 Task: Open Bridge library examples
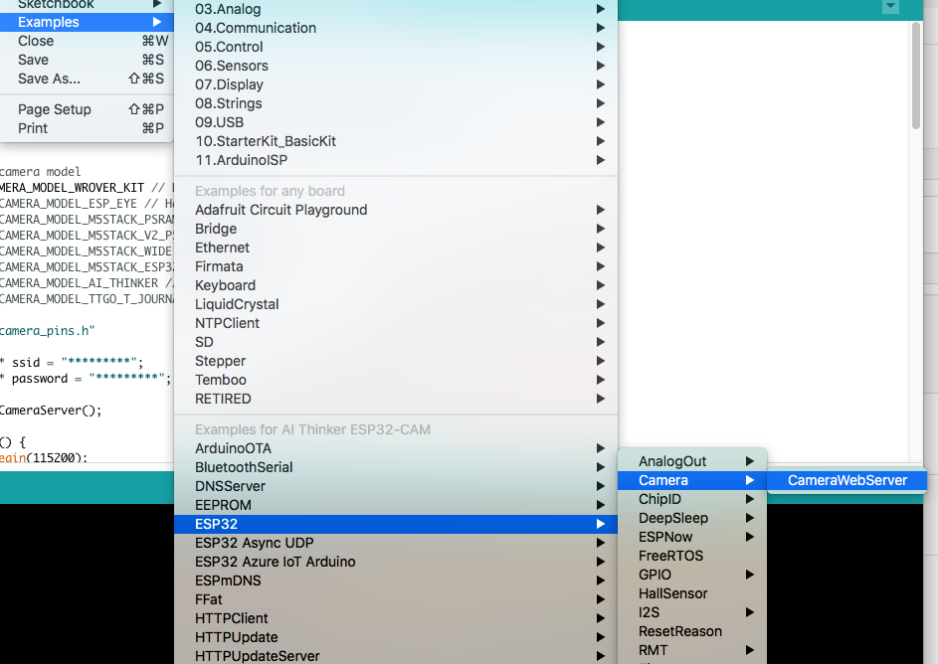[x=396, y=229]
